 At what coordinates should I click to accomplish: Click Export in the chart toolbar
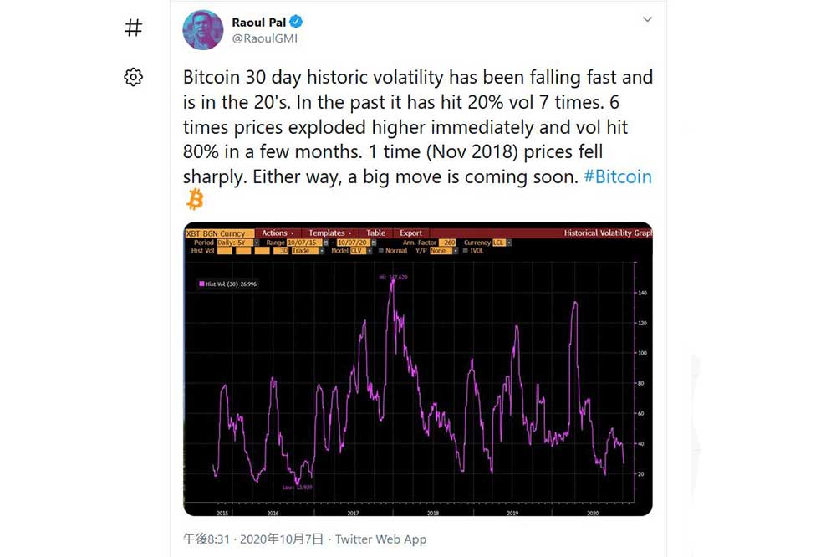[410, 233]
